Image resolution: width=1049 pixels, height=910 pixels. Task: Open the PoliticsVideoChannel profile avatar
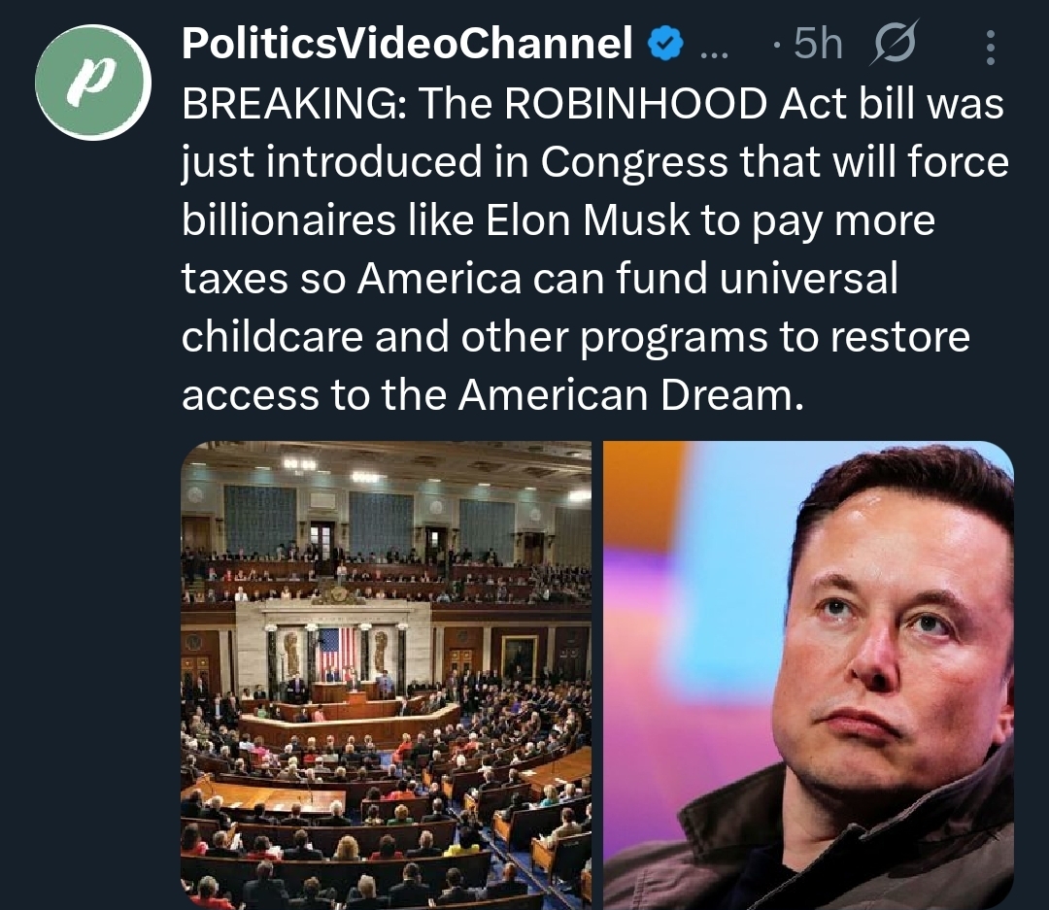[93, 82]
